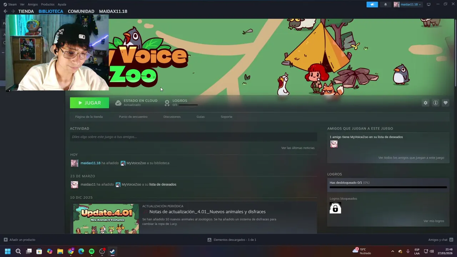457x257 pixels.
Task: Go to the TIENDA section
Action: tap(26, 11)
